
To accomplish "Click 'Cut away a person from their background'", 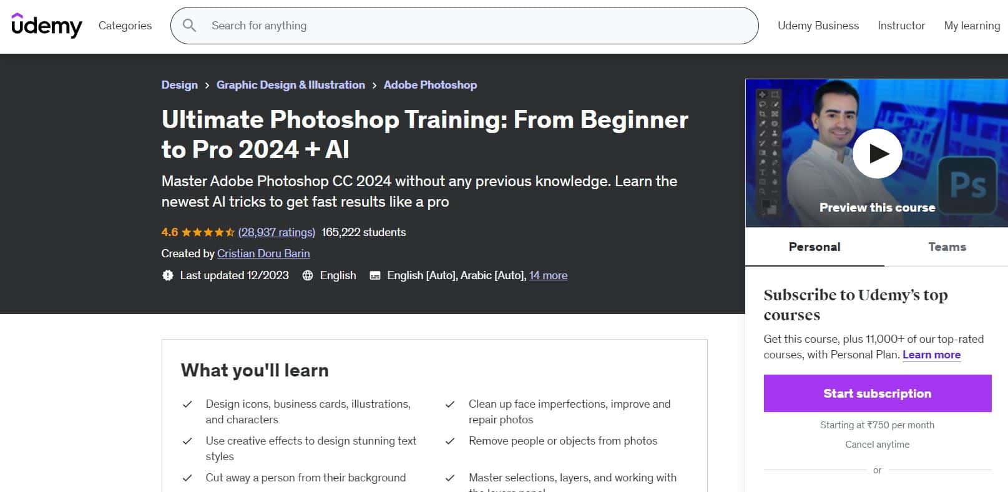I will click(x=306, y=478).
